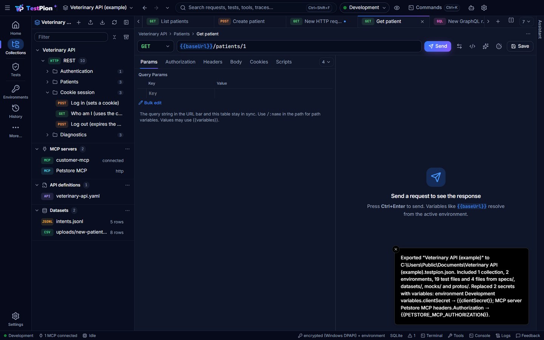Click the code snippet icon beside Send

click(472, 46)
